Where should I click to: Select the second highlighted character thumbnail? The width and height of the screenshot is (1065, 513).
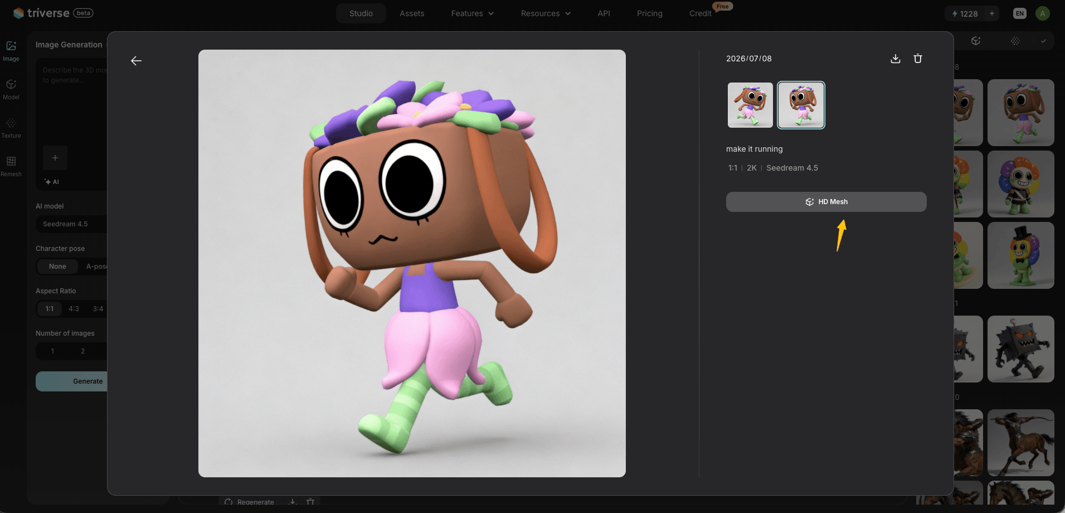tap(801, 105)
